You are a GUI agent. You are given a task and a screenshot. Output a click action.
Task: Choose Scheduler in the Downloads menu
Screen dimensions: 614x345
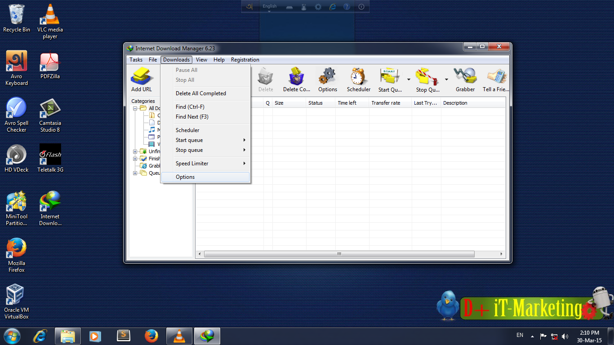coord(205,130)
